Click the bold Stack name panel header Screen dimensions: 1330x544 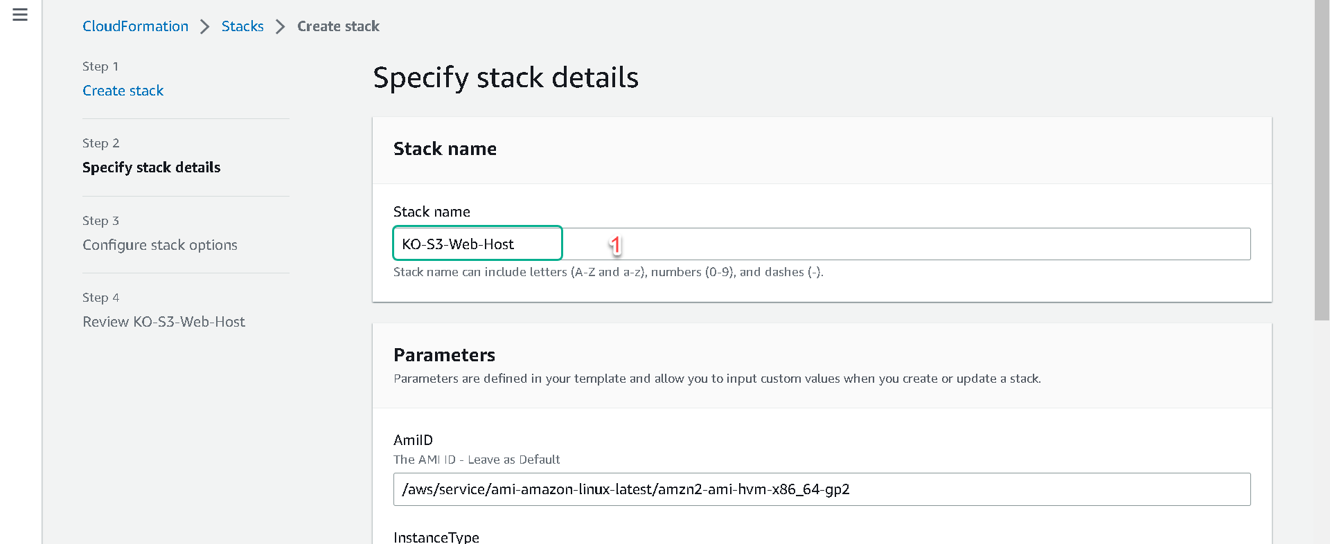445,149
